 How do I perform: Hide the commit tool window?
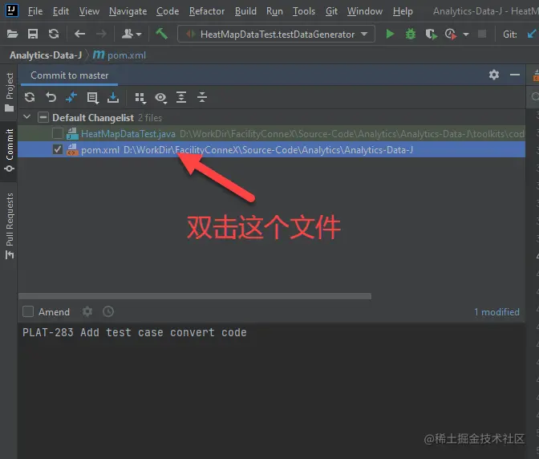click(x=515, y=75)
